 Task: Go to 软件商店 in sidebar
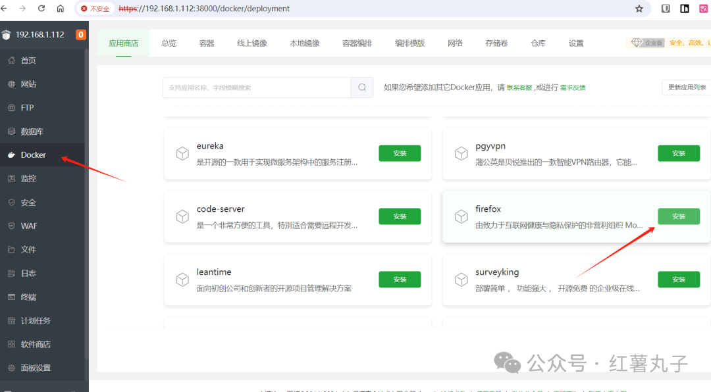tap(36, 345)
